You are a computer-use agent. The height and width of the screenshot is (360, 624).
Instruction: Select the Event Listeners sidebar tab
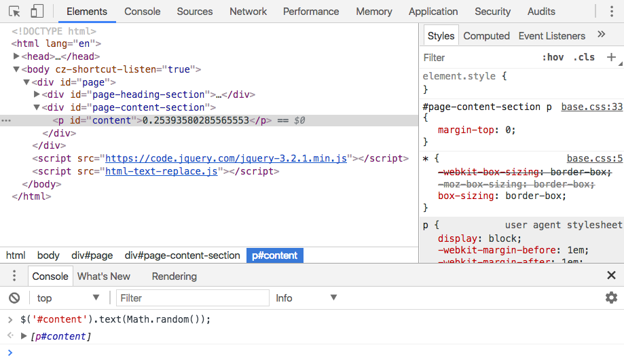[551, 36]
